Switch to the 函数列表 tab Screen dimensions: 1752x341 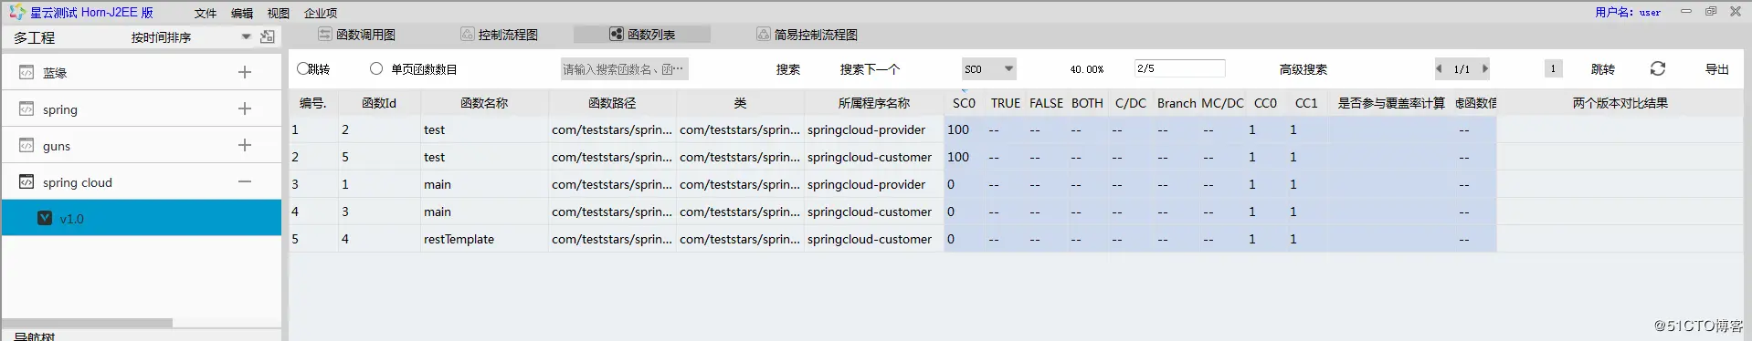point(642,35)
